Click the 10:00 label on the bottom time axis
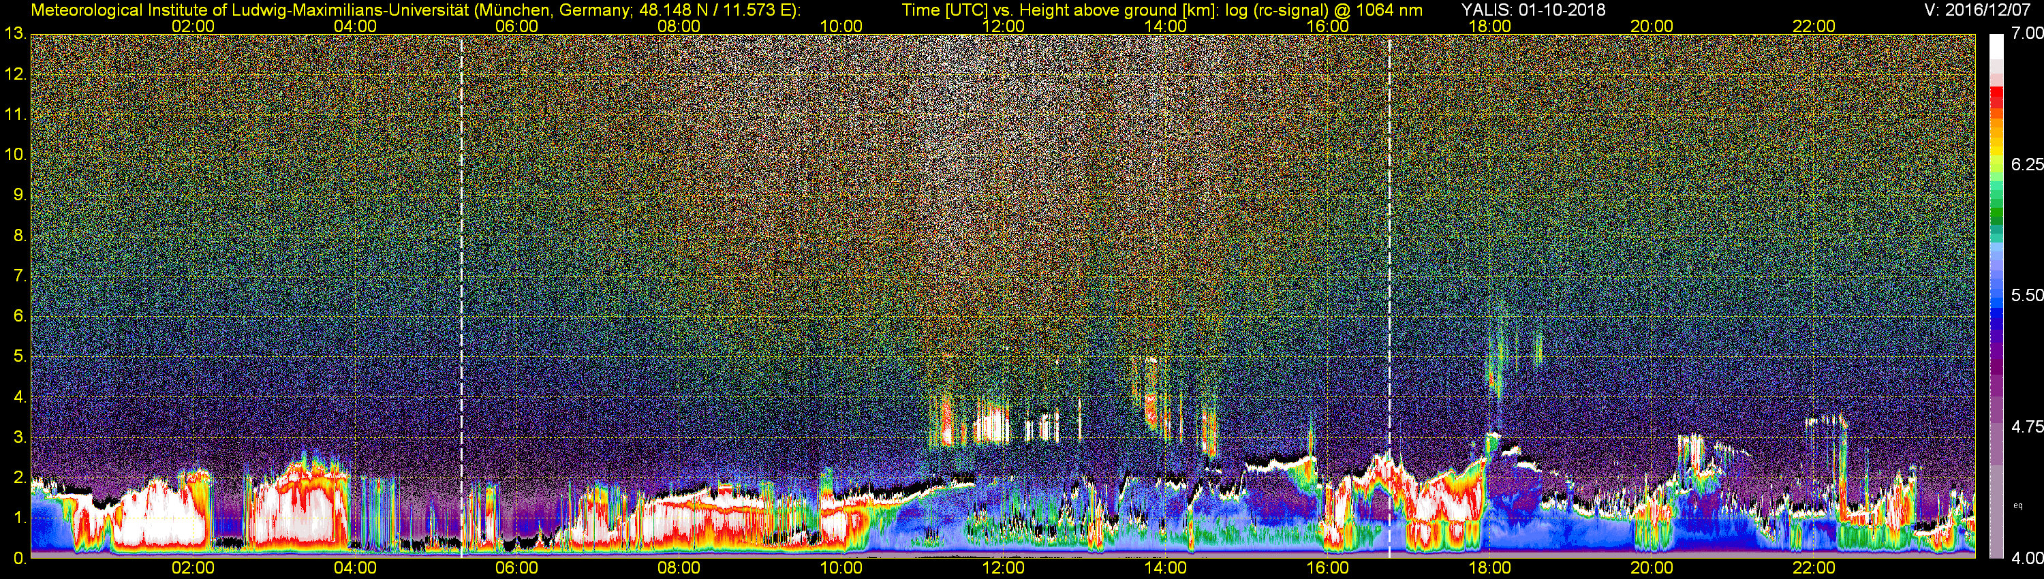 (x=841, y=568)
